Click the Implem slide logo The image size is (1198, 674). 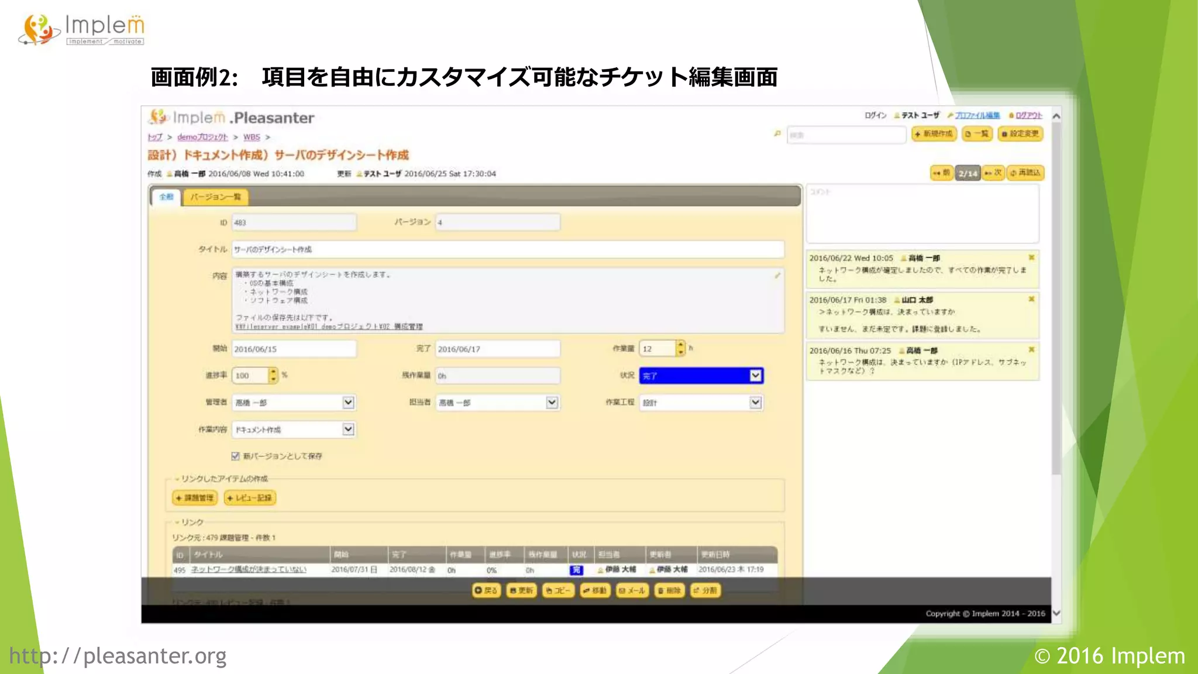pos(81,30)
